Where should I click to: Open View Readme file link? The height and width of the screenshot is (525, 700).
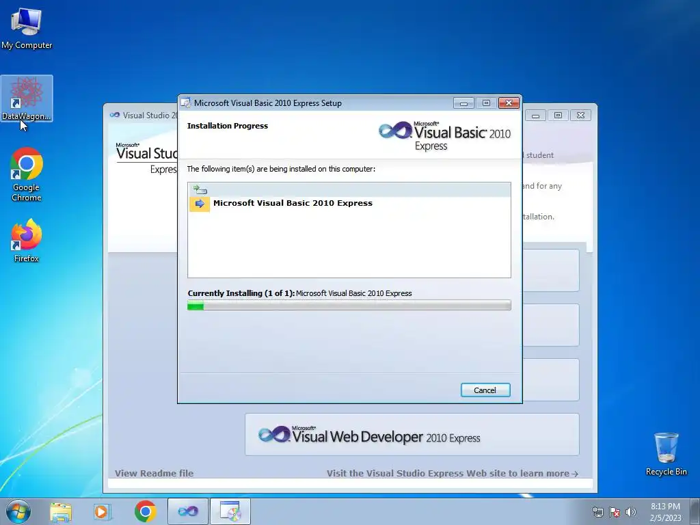pos(154,473)
